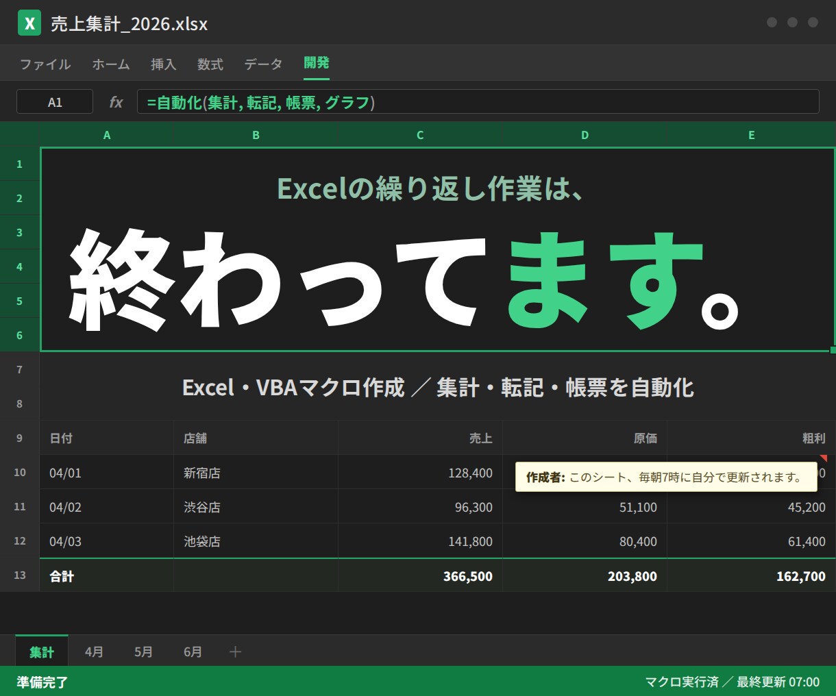Switch to the データ tab
This screenshot has width=836, height=696.
tap(263, 64)
